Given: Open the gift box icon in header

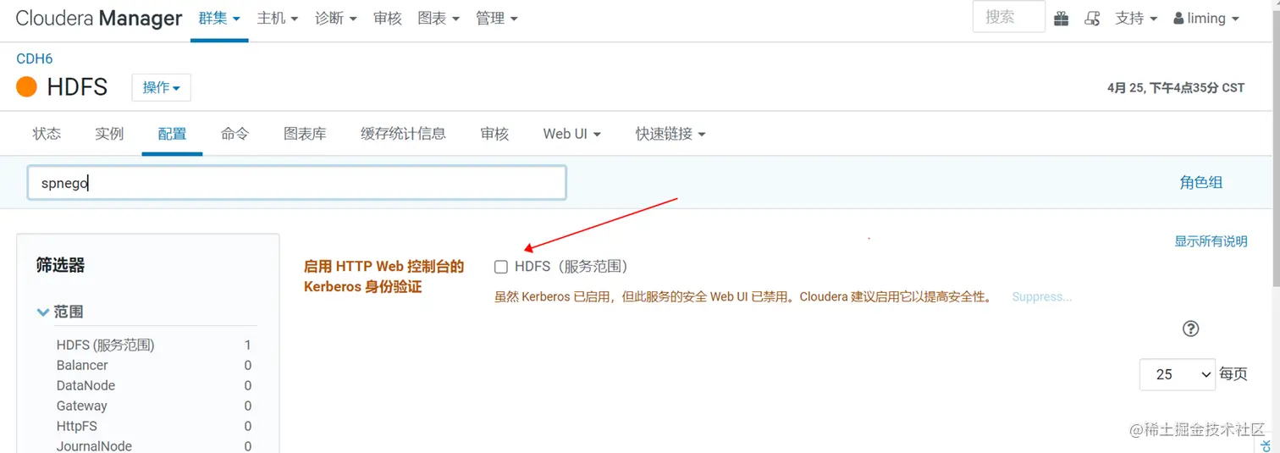Looking at the screenshot, I should 1062,18.
